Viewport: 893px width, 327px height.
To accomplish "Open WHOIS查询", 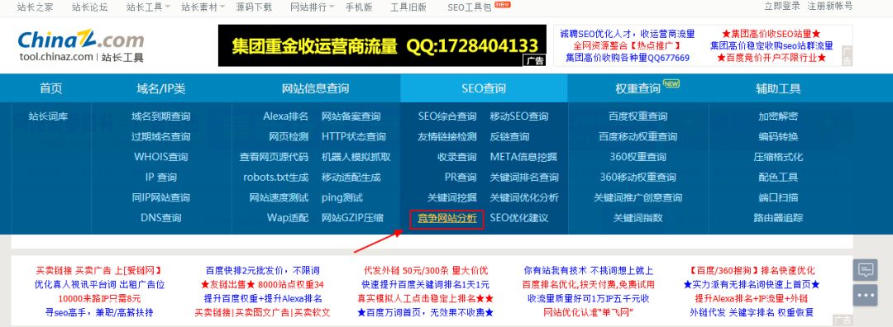I will coord(161,157).
